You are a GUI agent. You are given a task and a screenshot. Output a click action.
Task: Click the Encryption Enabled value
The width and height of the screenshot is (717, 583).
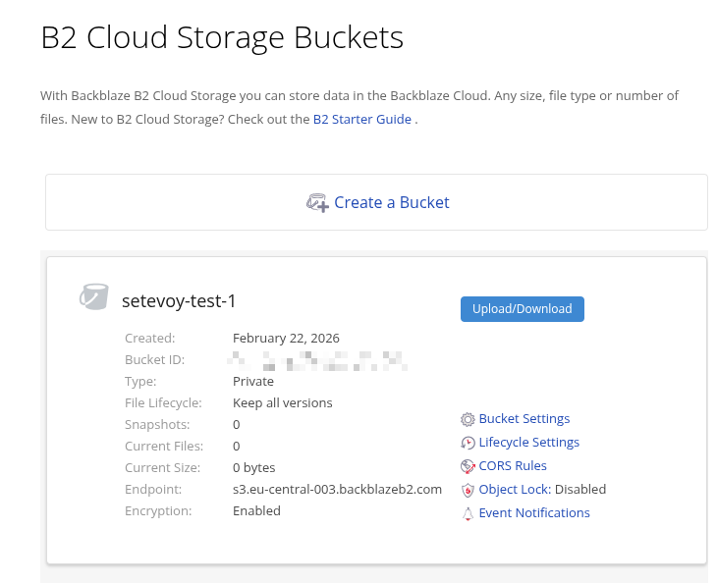click(256, 511)
